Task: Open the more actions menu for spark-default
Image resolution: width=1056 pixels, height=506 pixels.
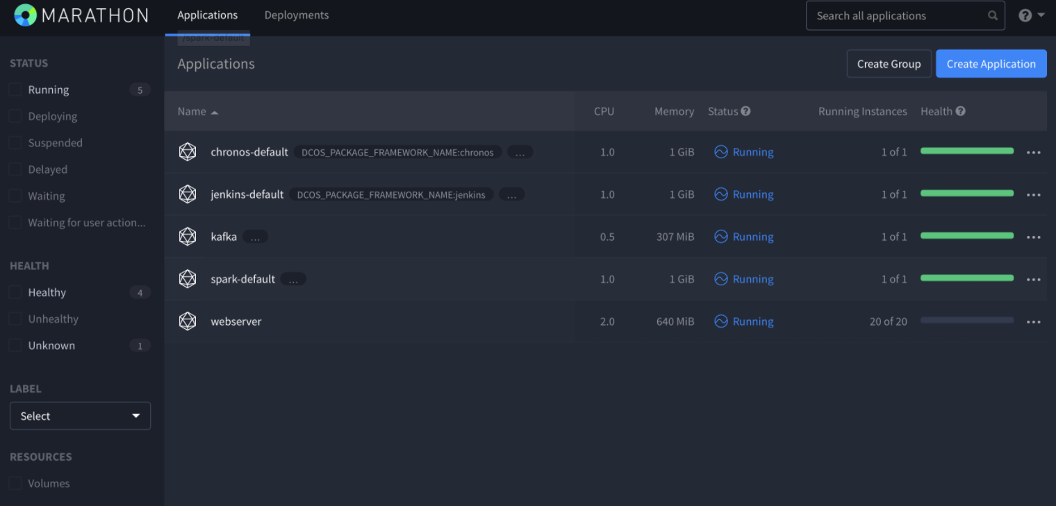Action: pyautogui.click(x=1034, y=280)
